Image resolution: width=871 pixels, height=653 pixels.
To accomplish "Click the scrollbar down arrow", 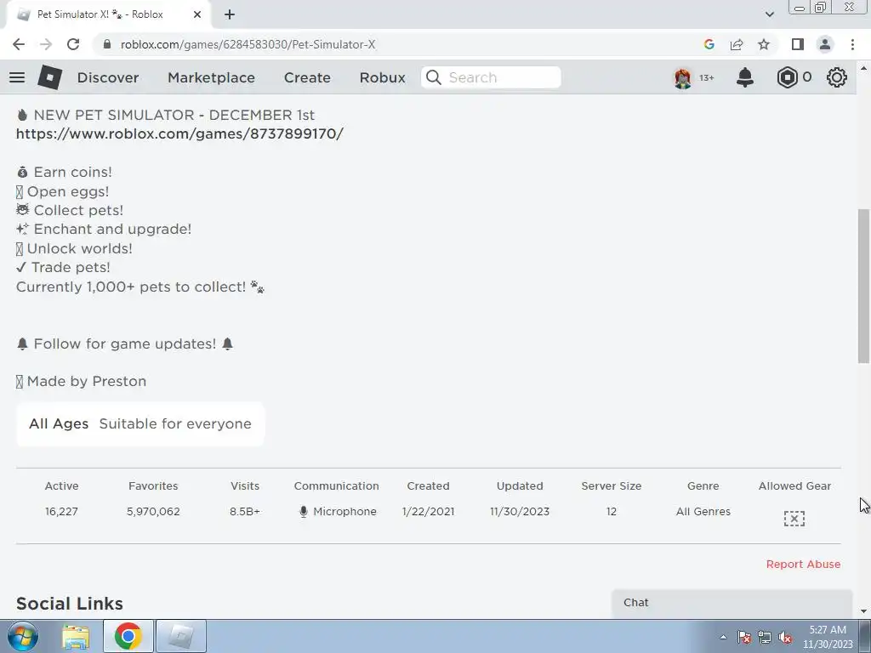I will (x=863, y=611).
